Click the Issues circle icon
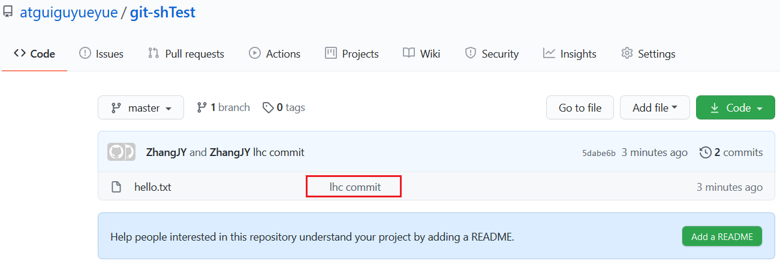The image size is (780, 264). tap(85, 53)
